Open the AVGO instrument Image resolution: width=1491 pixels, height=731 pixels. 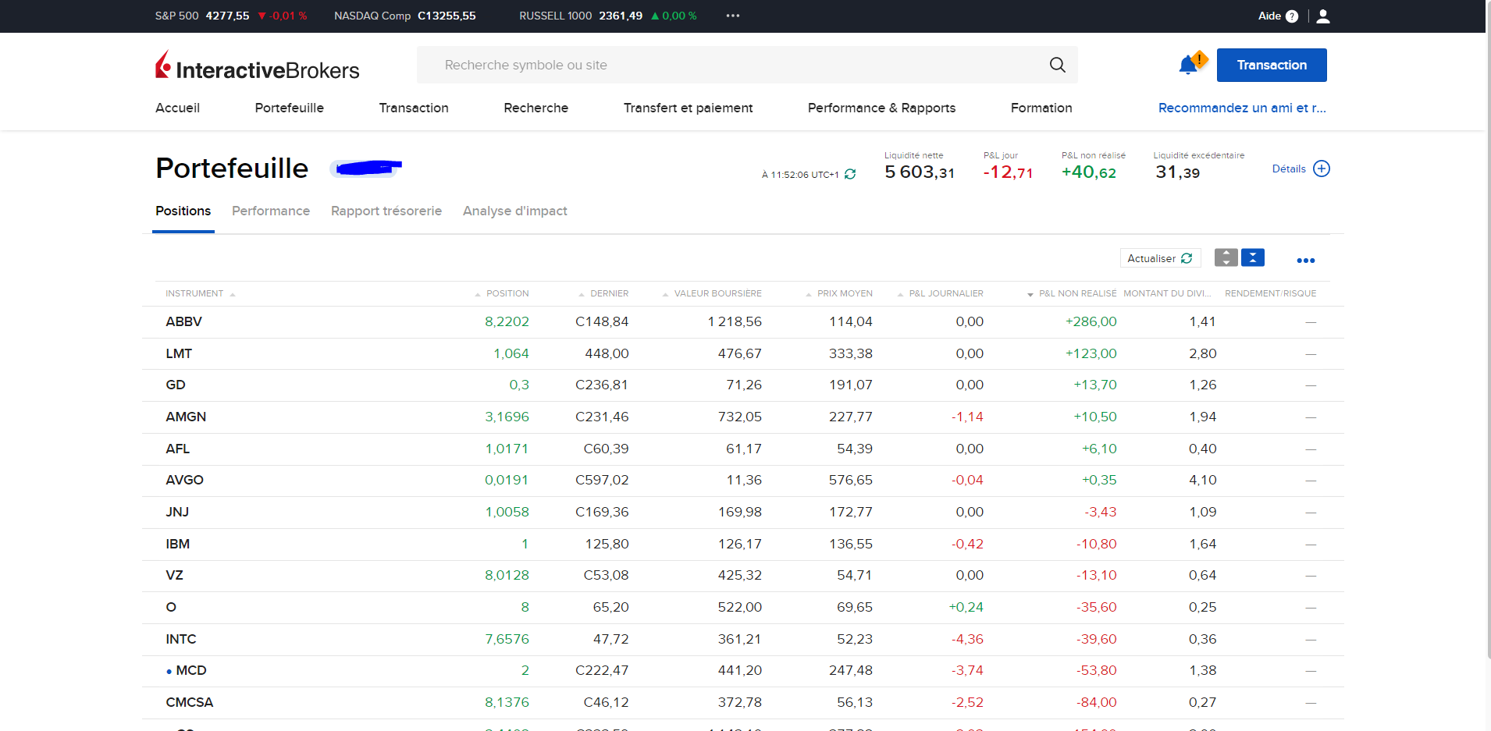(x=184, y=480)
